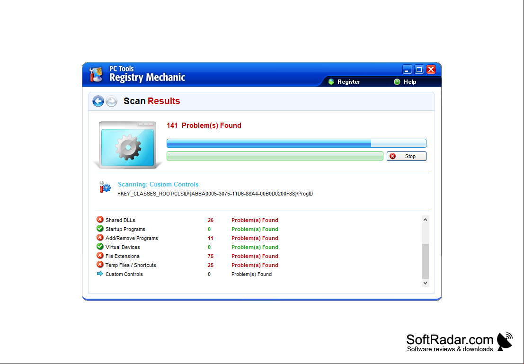This screenshot has width=524, height=364.
Task: Click the 141 Problem(s) Found heading
Action: point(204,125)
